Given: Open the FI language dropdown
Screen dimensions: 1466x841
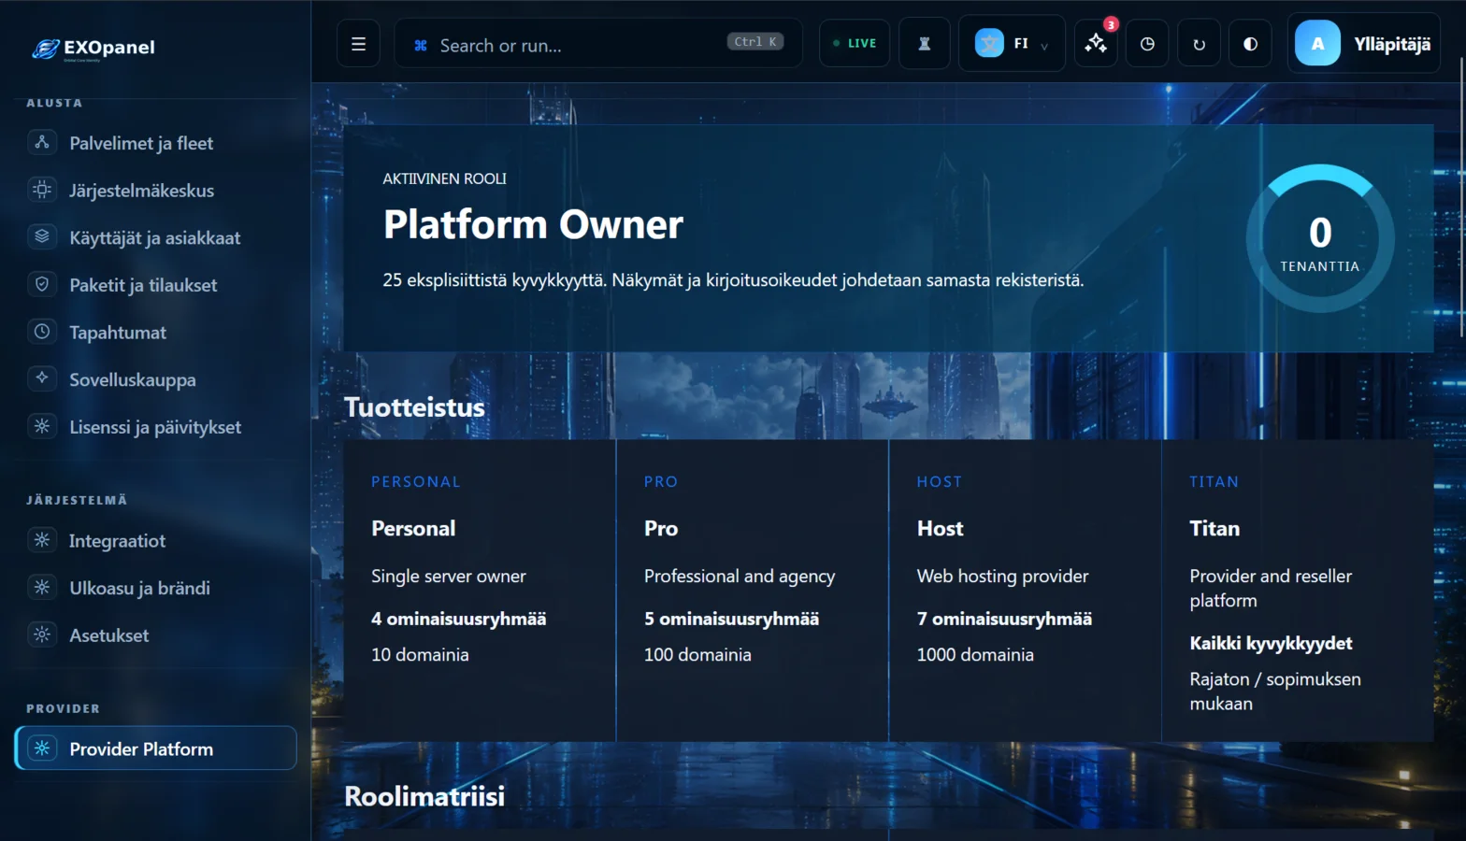Looking at the screenshot, I should 1012,44.
